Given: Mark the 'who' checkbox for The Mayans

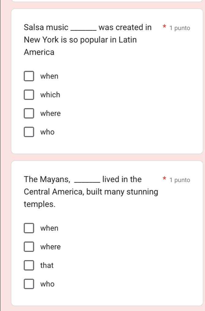Looking at the screenshot, I should pyautogui.click(x=29, y=284).
